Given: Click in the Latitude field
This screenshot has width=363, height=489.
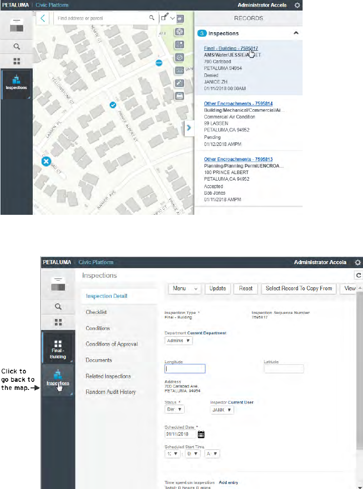Looking at the screenshot, I should pos(284,369).
